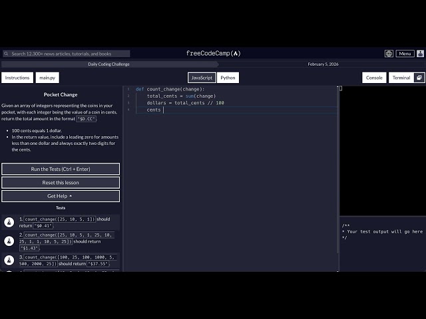Click the "$1.43" expected value
The width and height of the screenshot is (426, 319).
(29, 248)
